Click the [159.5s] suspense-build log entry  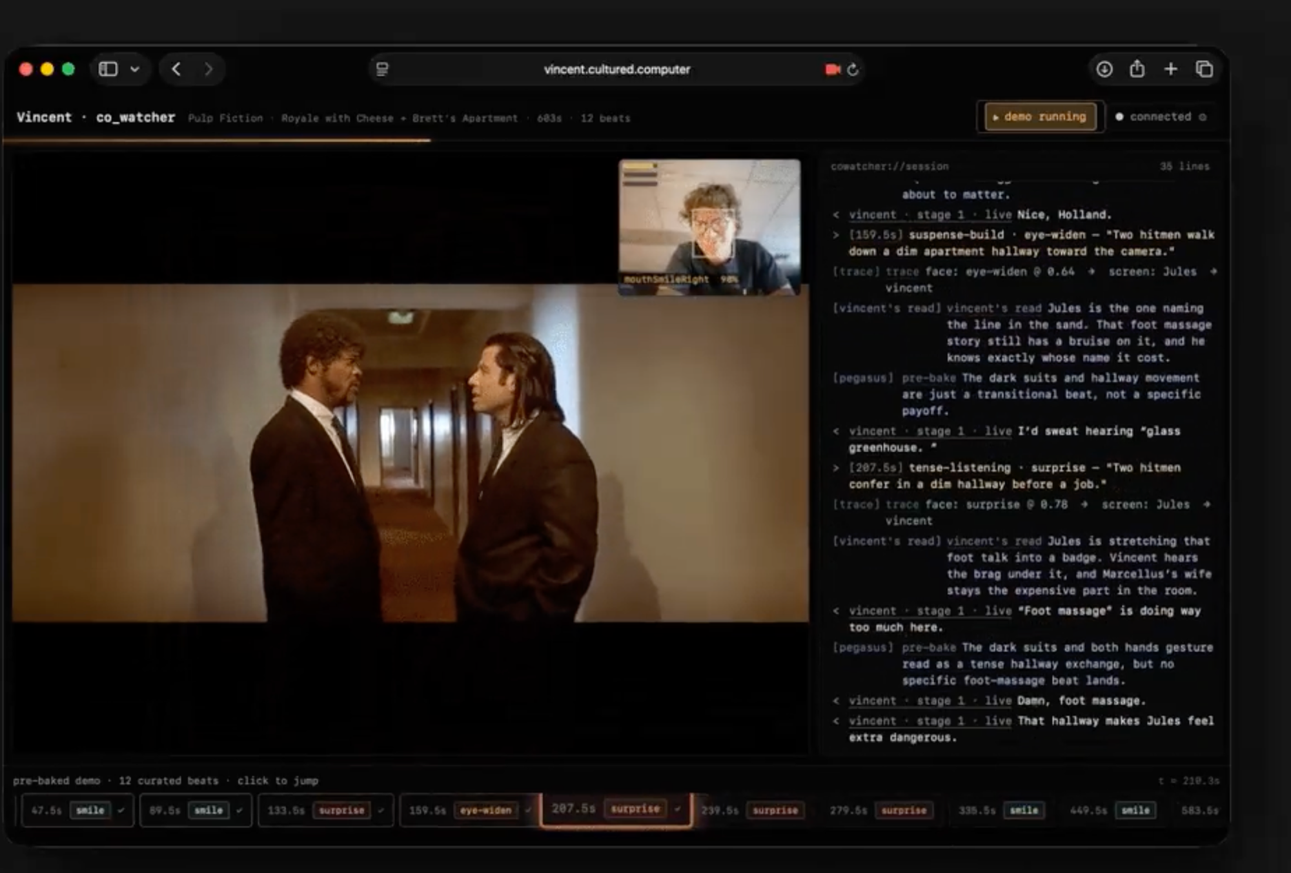pyautogui.click(x=1024, y=243)
